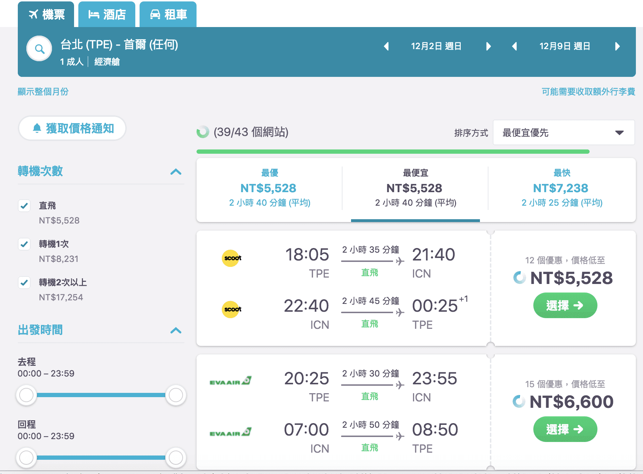Disable the 轉機1次 filter
The image size is (643, 474).
[24, 244]
